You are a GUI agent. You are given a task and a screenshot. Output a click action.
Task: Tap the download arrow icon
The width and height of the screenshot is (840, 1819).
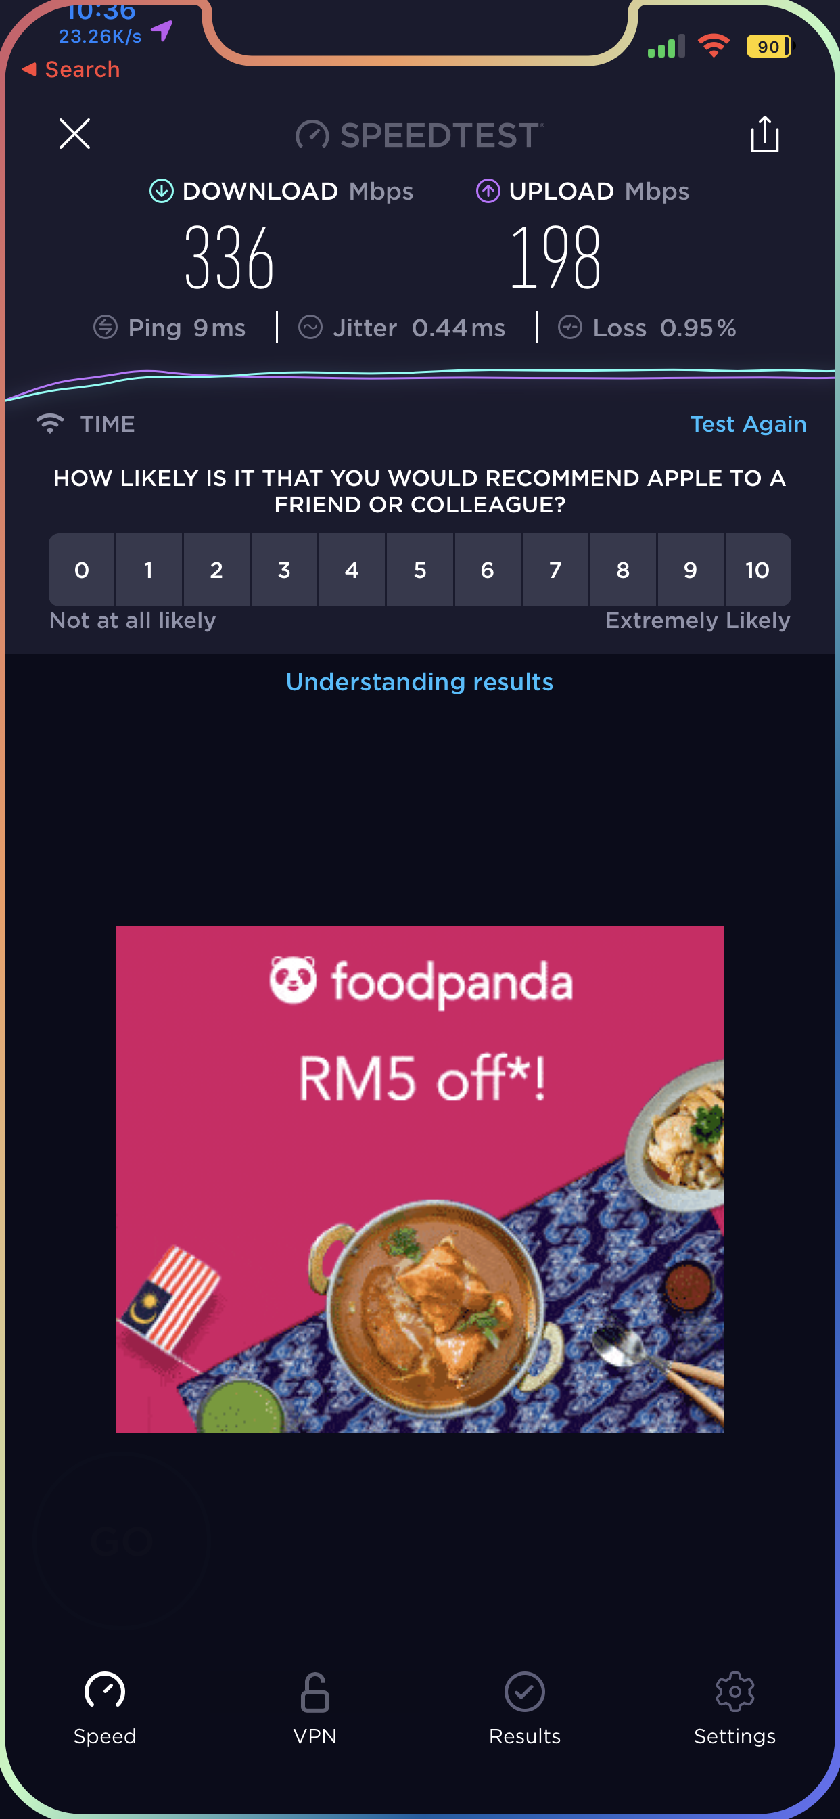pyautogui.click(x=162, y=191)
